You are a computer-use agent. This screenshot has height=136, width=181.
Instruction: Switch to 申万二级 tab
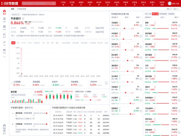(155, 14)
